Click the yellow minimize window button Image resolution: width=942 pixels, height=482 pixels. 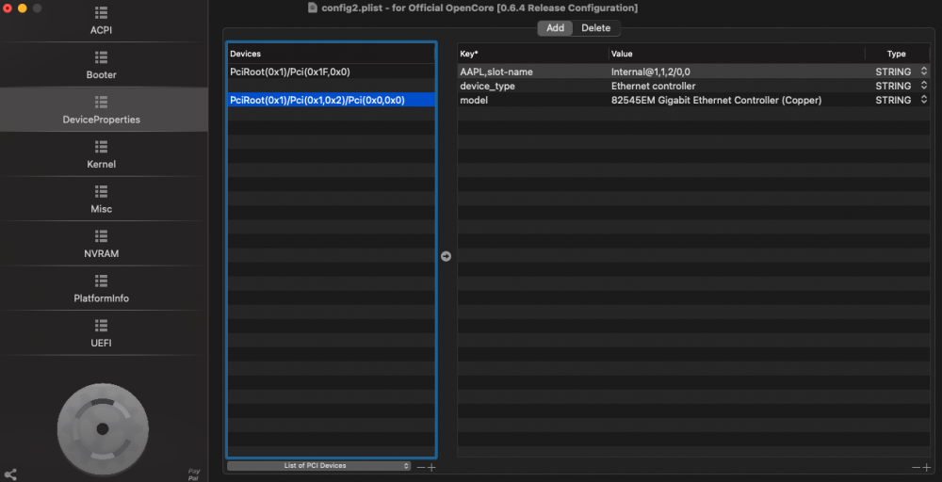click(23, 8)
